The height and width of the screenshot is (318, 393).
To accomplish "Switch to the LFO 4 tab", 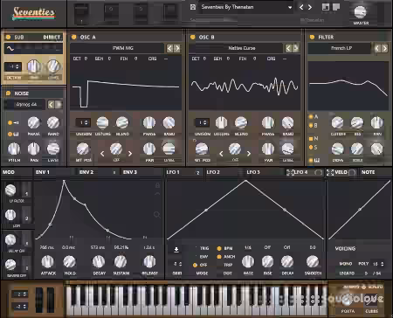I will pos(301,172).
